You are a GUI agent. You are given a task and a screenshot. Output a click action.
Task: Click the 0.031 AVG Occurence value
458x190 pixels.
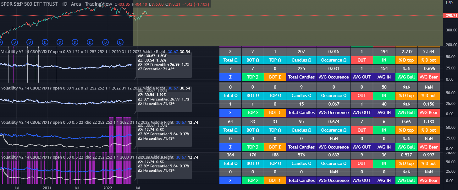(334, 68)
